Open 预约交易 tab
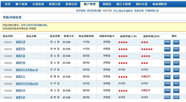Screen dimensions: 186x102 tap(142, 4)
